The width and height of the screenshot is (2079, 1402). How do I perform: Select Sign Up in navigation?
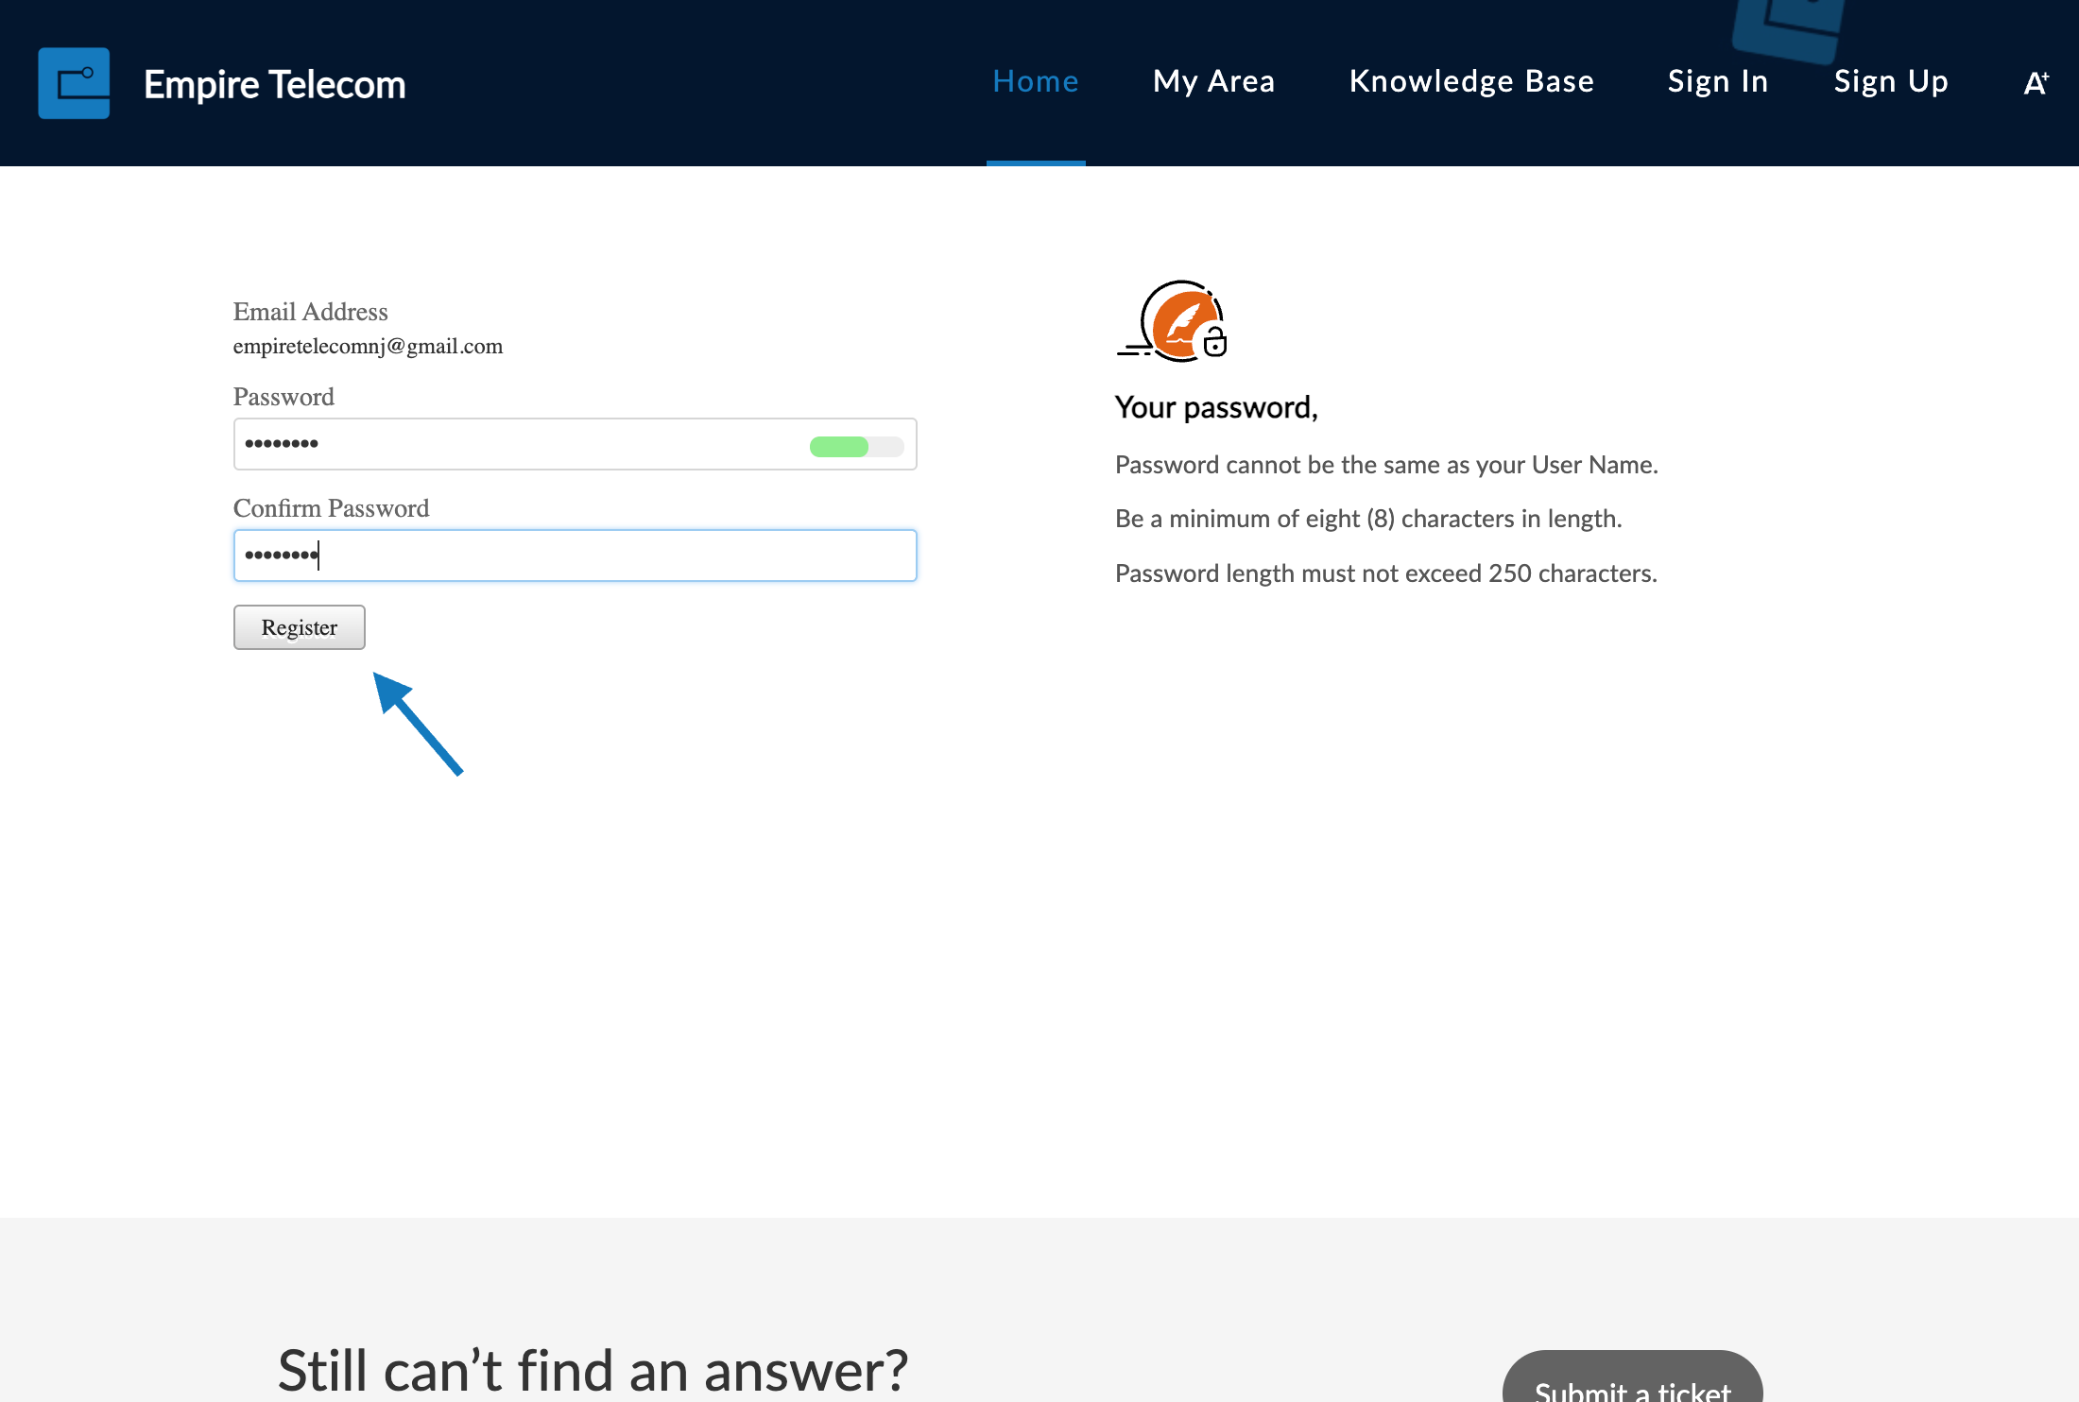(x=1891, y=82)
